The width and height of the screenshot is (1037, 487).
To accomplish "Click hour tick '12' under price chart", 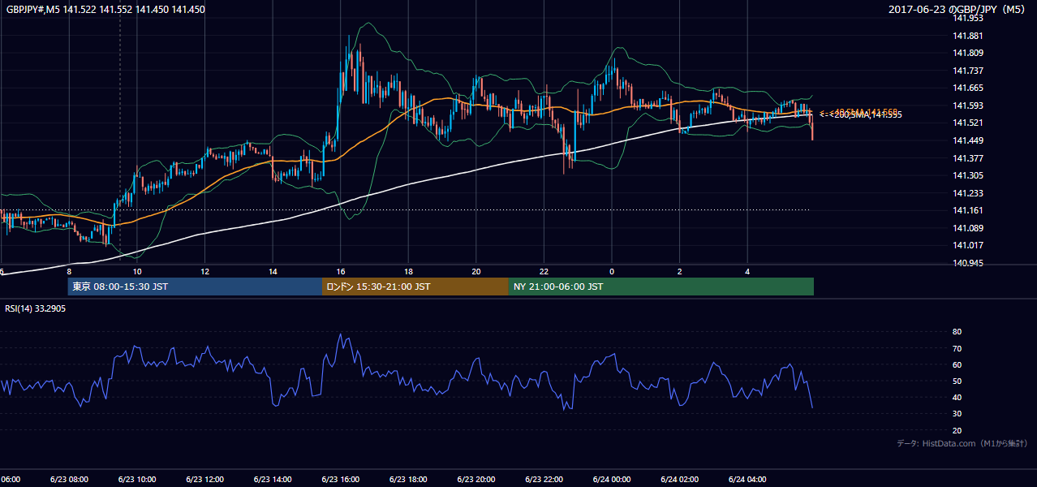I will 205,271.
